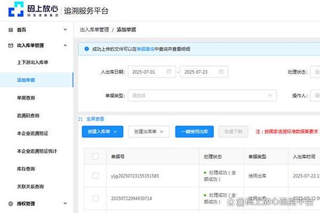The image size is (320, 213).
Task: Click the 处理状态 column header
Action: (x=213, y=156)
